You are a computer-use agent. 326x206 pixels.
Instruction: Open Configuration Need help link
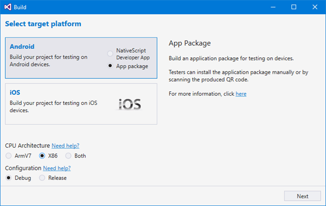pyautogui.click(x=57, y=168)
